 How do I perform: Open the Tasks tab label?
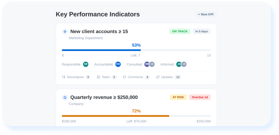coord(106,77)
